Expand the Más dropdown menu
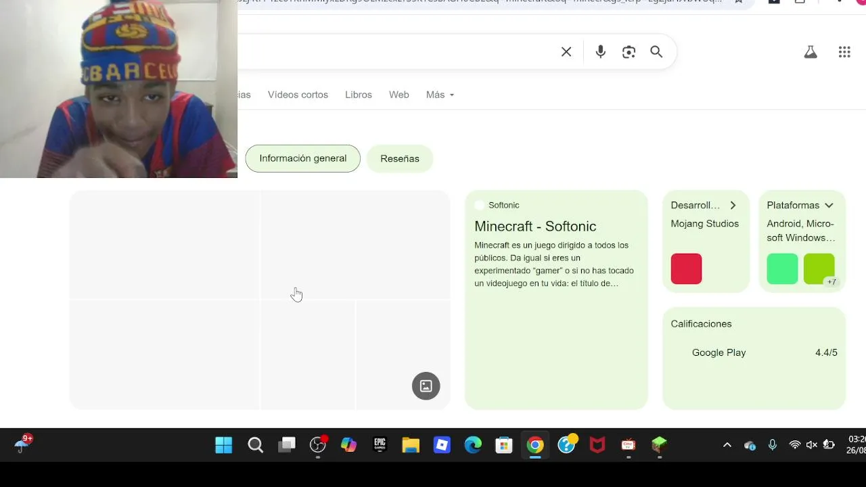The width and height of the screenshot is (866, 487). pos(440,95)
